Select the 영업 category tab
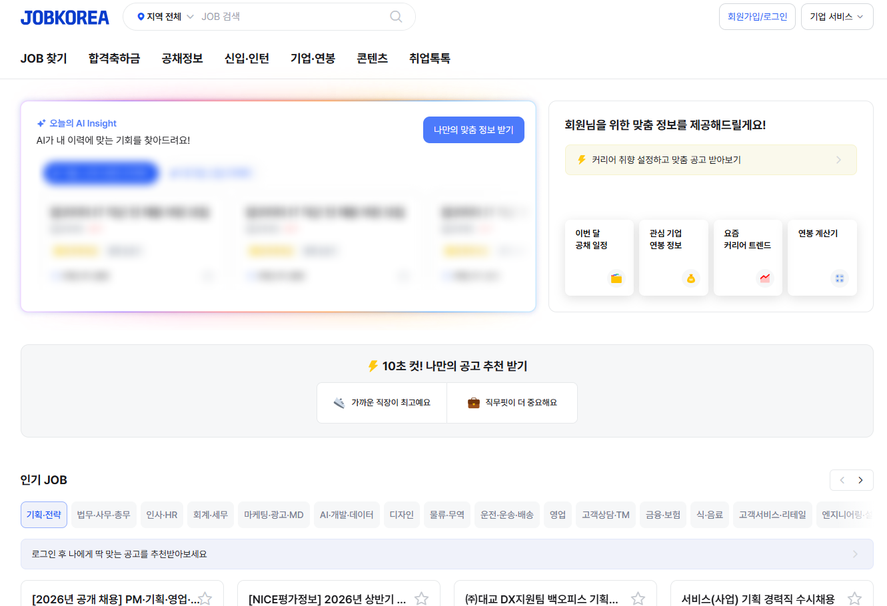 point(558,515)
